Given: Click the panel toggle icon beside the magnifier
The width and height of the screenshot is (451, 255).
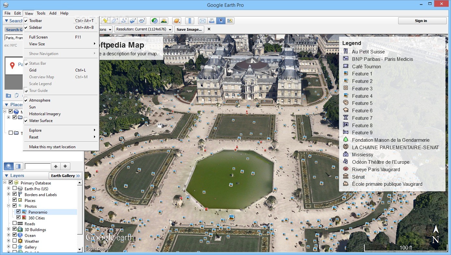Looking at the screenshot, I should coord(18,166).
